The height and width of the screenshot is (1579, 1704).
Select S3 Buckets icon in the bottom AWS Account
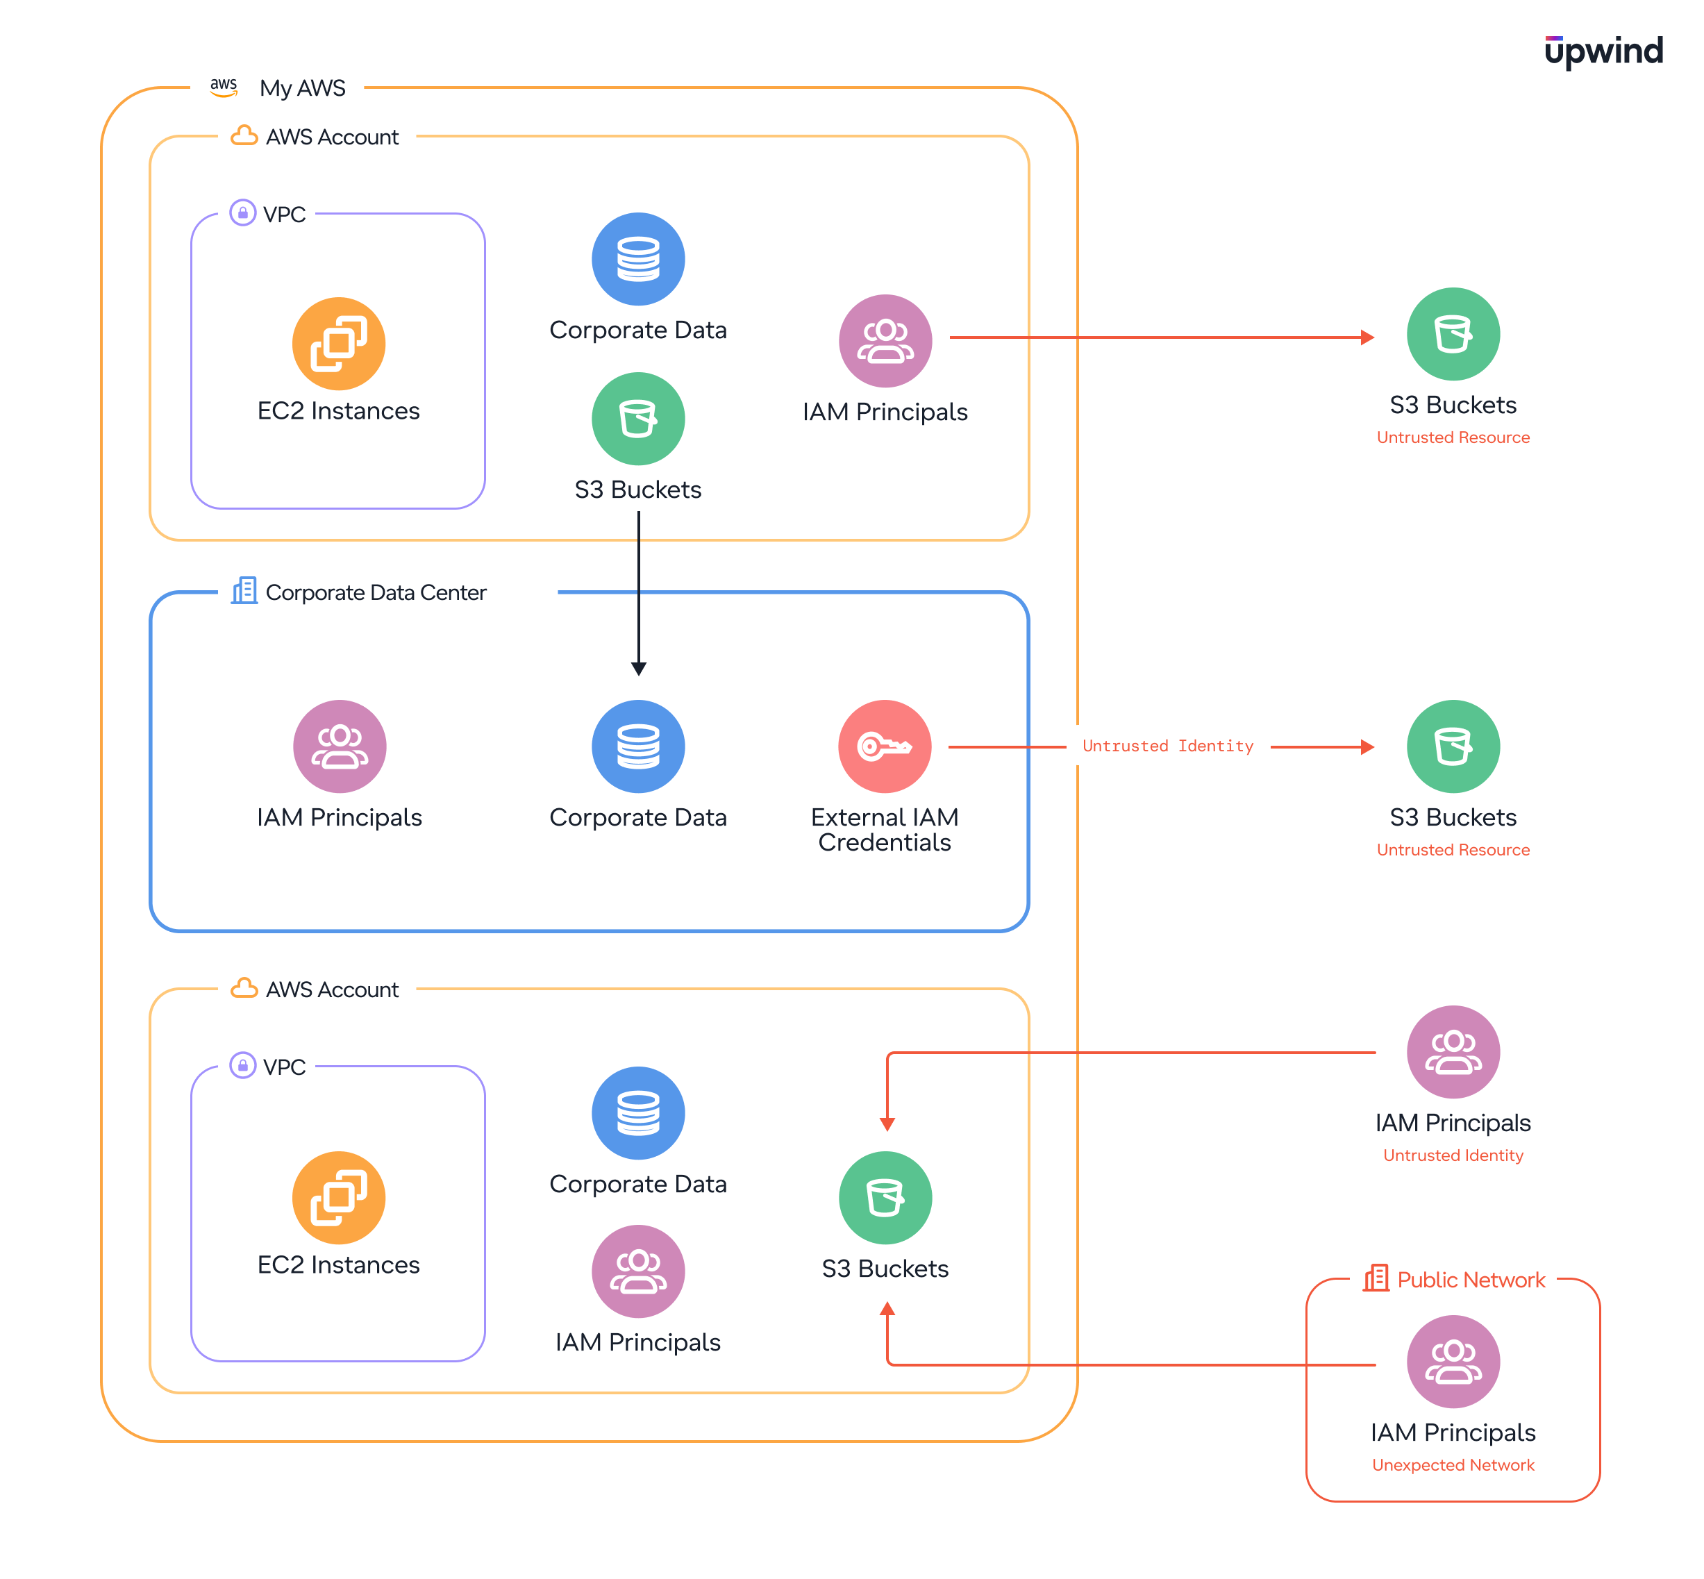[885, 1198]
